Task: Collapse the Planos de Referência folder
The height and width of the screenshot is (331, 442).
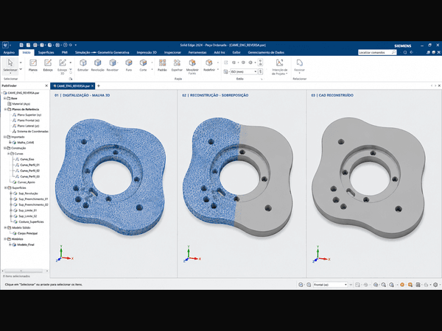Action: pyautogui.click(x=5, y=109)
